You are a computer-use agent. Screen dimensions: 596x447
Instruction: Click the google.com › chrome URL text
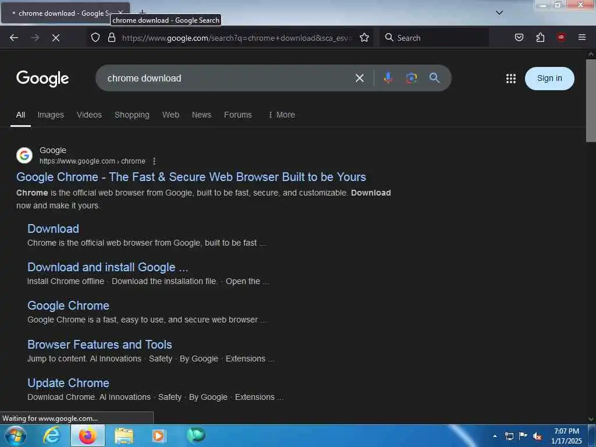pos(93,161)
